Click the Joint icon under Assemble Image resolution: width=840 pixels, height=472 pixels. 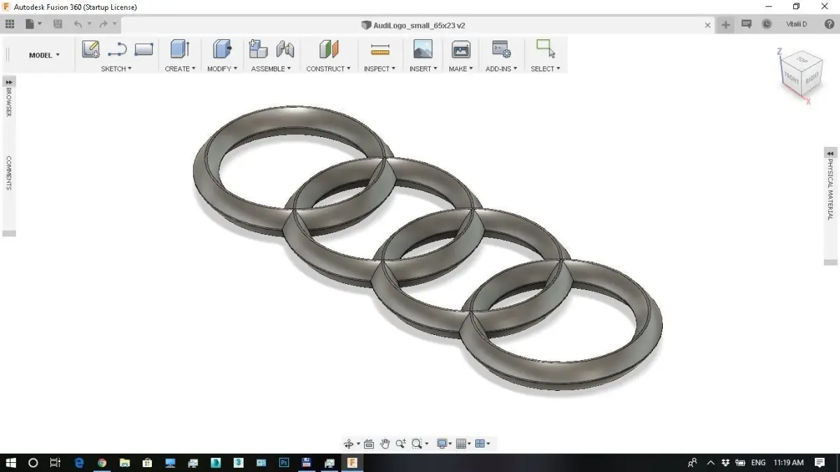285,49
